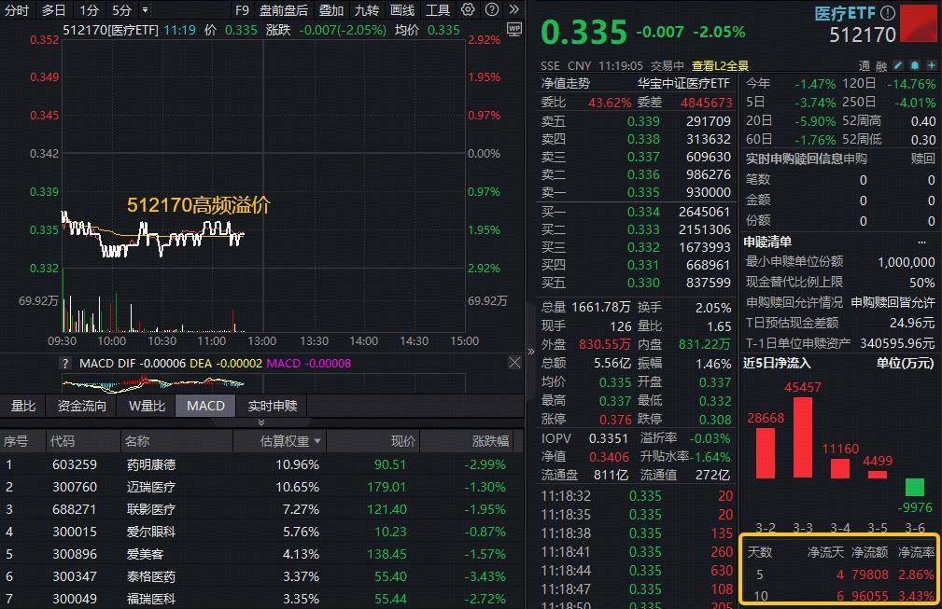Collapse the holdings list with double-chevron
The height and width of the screenshot is (609, 942).
tap(261, 422)
